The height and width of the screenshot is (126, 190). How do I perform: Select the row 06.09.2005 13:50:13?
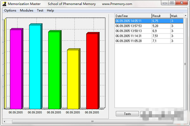pos(149,31)
